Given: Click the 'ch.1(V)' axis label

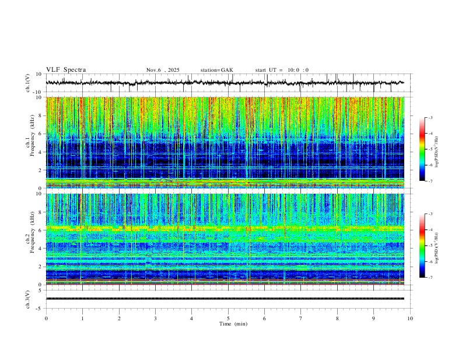Looking at the screenshot, I should 28,83.
